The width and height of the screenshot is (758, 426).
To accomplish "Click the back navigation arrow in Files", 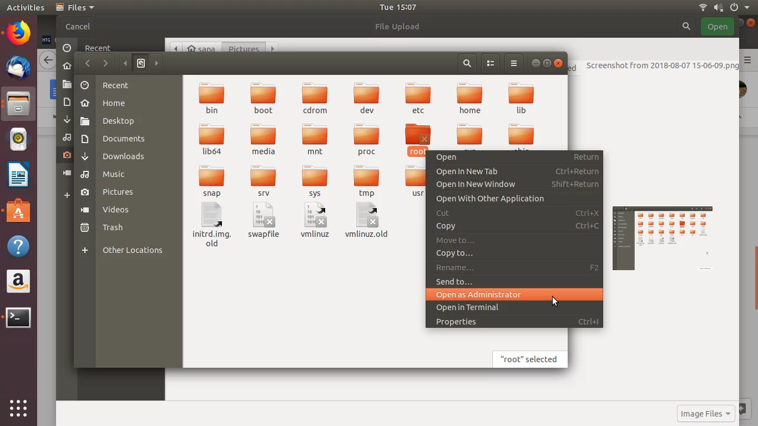I will coord(88,63).
